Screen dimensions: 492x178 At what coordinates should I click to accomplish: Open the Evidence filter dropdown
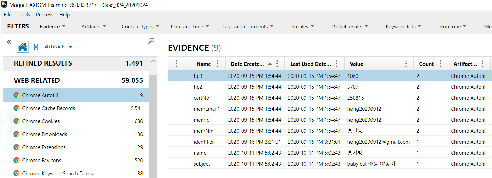pos(53,26)
